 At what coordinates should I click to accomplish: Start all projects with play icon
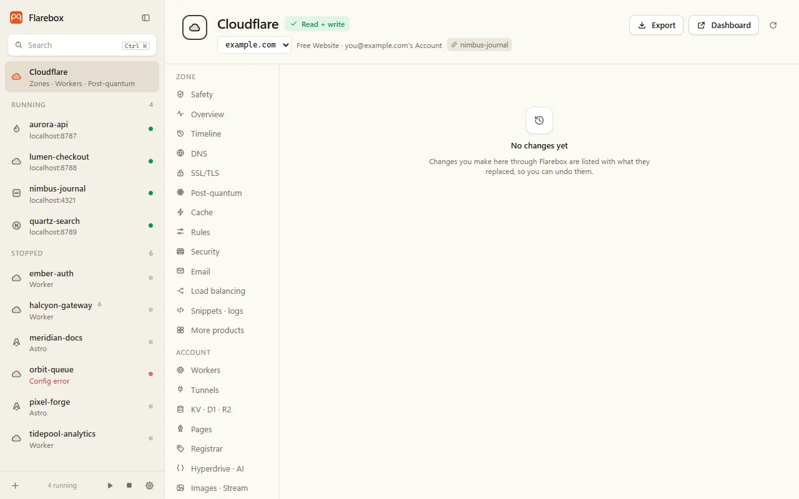point(110,485)
